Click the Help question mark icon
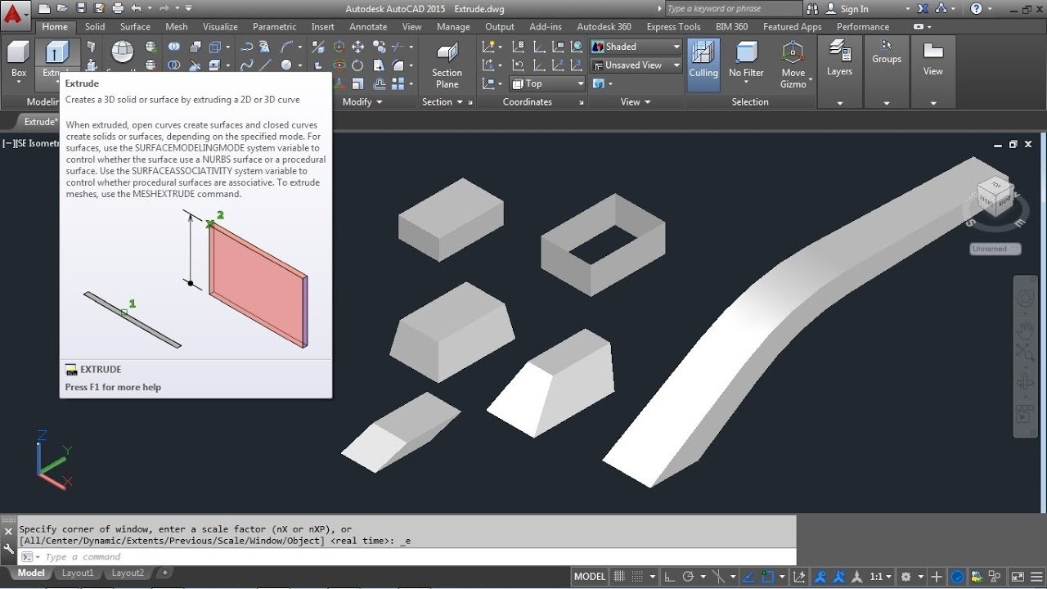Viewport: 1047px width, 589px height. click(976, 9)
